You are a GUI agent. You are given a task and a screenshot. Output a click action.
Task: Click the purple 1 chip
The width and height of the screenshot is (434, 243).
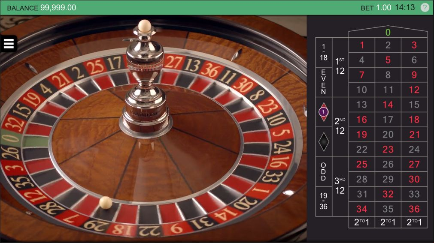tap(323, 112)
